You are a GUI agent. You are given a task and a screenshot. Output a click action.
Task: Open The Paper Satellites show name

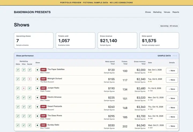(56, 69)
